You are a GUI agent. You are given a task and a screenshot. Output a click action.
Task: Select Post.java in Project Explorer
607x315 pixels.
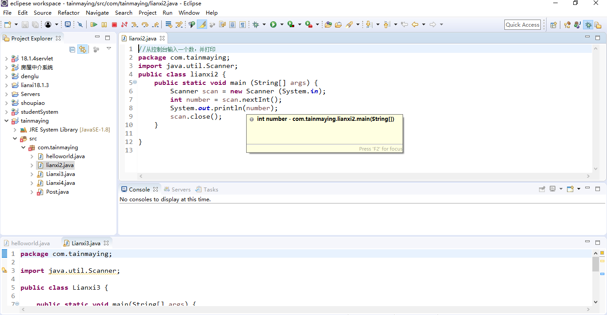(57, 192)
